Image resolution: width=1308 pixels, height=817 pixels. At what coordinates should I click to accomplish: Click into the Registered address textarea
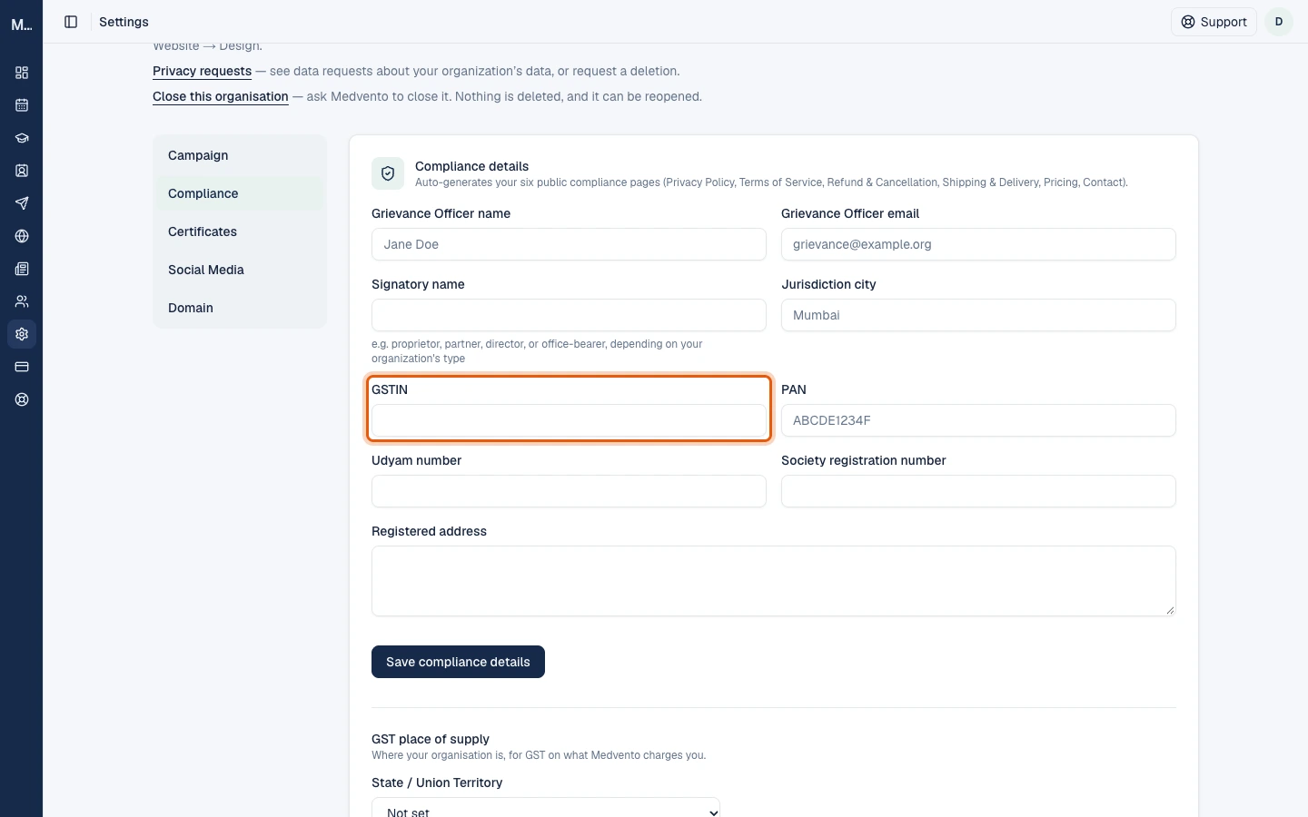pos(774,581)
